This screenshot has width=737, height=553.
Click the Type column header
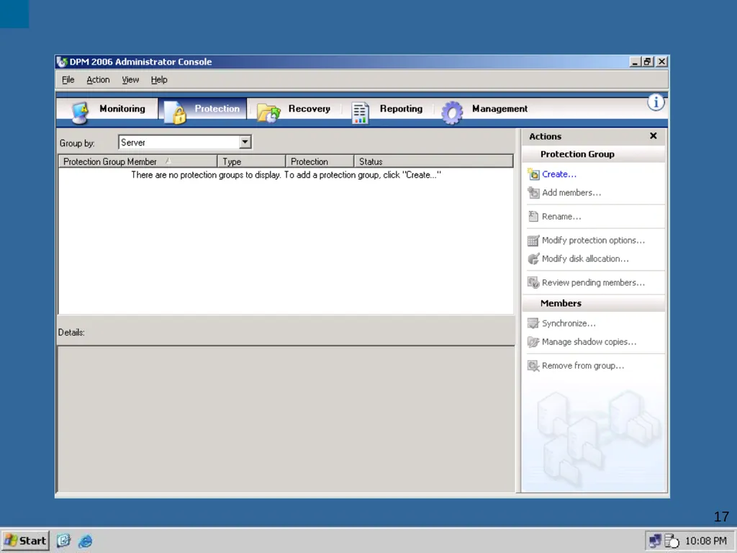click(x=251, y=161)
